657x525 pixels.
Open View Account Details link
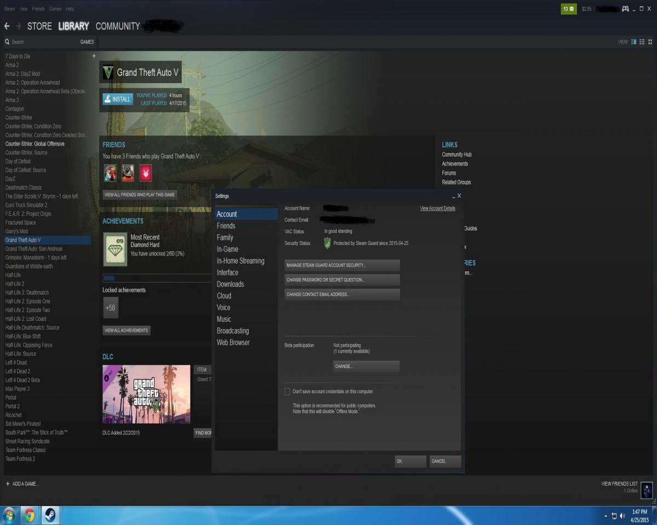click(437, 208)
